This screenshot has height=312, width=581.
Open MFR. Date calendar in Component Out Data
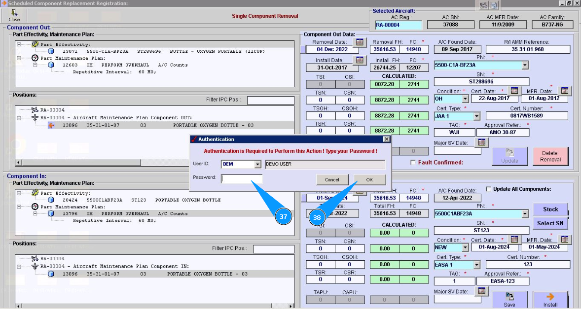click(565, 91)
